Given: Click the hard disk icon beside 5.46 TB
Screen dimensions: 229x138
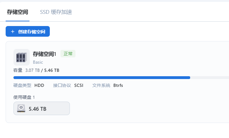Looking at the screenshot, I should click(21, 109).
